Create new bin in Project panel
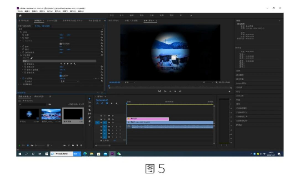The image size is (299, 180). click(73, 146)
